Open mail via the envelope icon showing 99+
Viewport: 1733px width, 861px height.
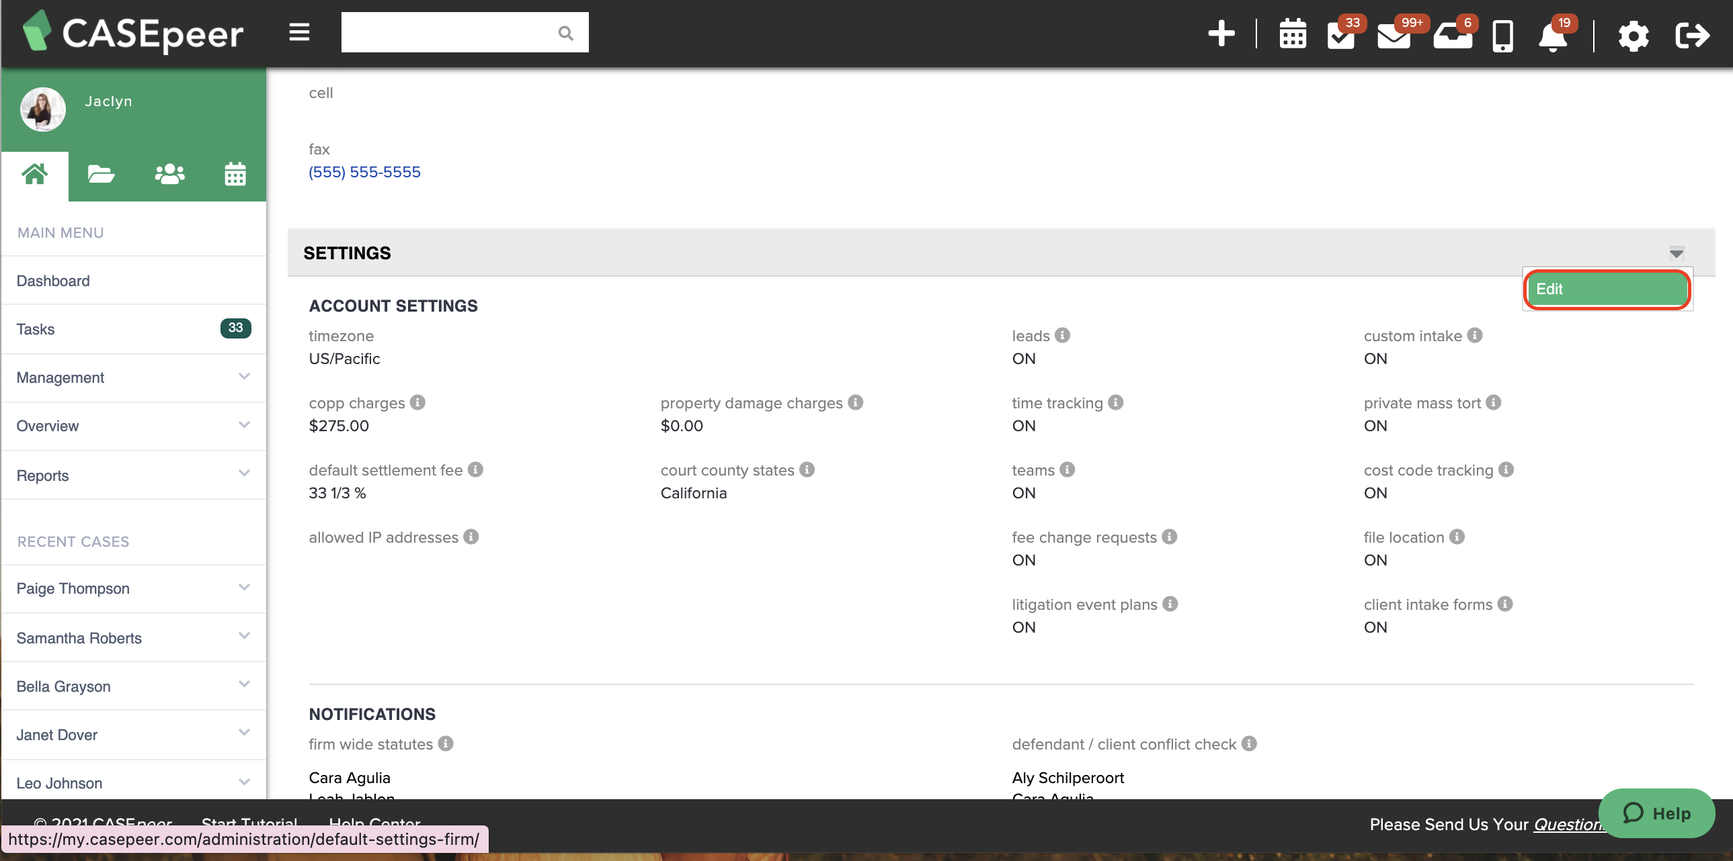pyautogui.click(x=1394, y=35)
